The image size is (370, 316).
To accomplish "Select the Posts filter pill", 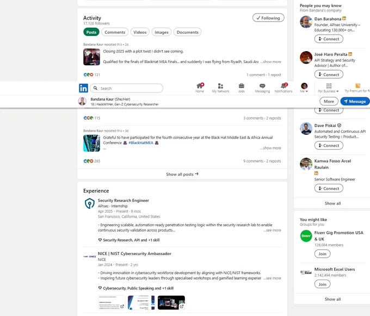I will [x=91, y=32].
